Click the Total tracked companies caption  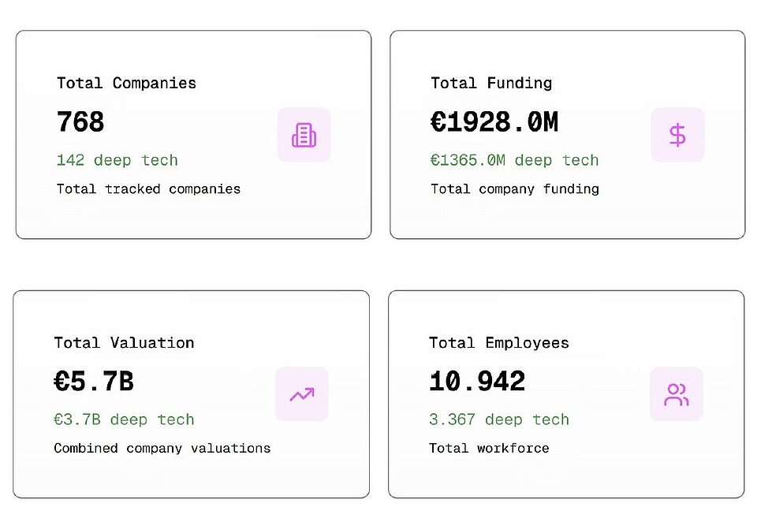[x=148, y=189]
